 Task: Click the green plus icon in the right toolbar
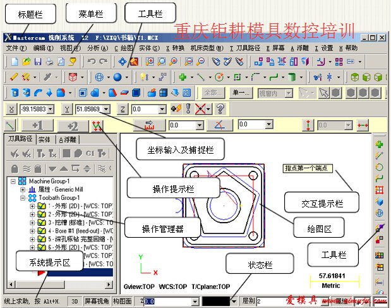click(379, 144)
